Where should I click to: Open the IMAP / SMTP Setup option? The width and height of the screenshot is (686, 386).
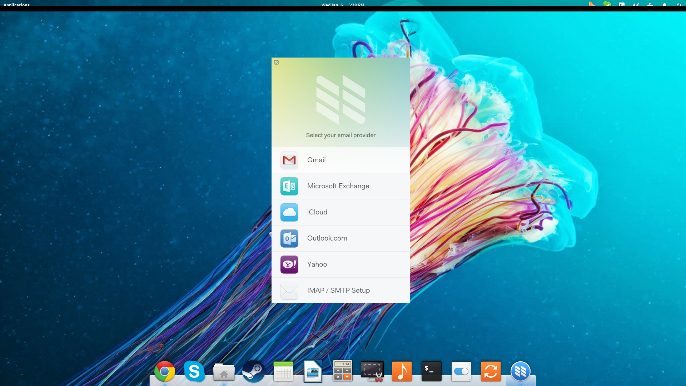(x=340, y=291)
